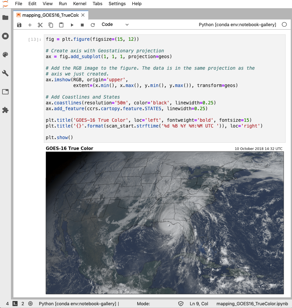The image size is (292, 308).
Task: Click inside the plt.show() code line
Action: pos(59,138)
